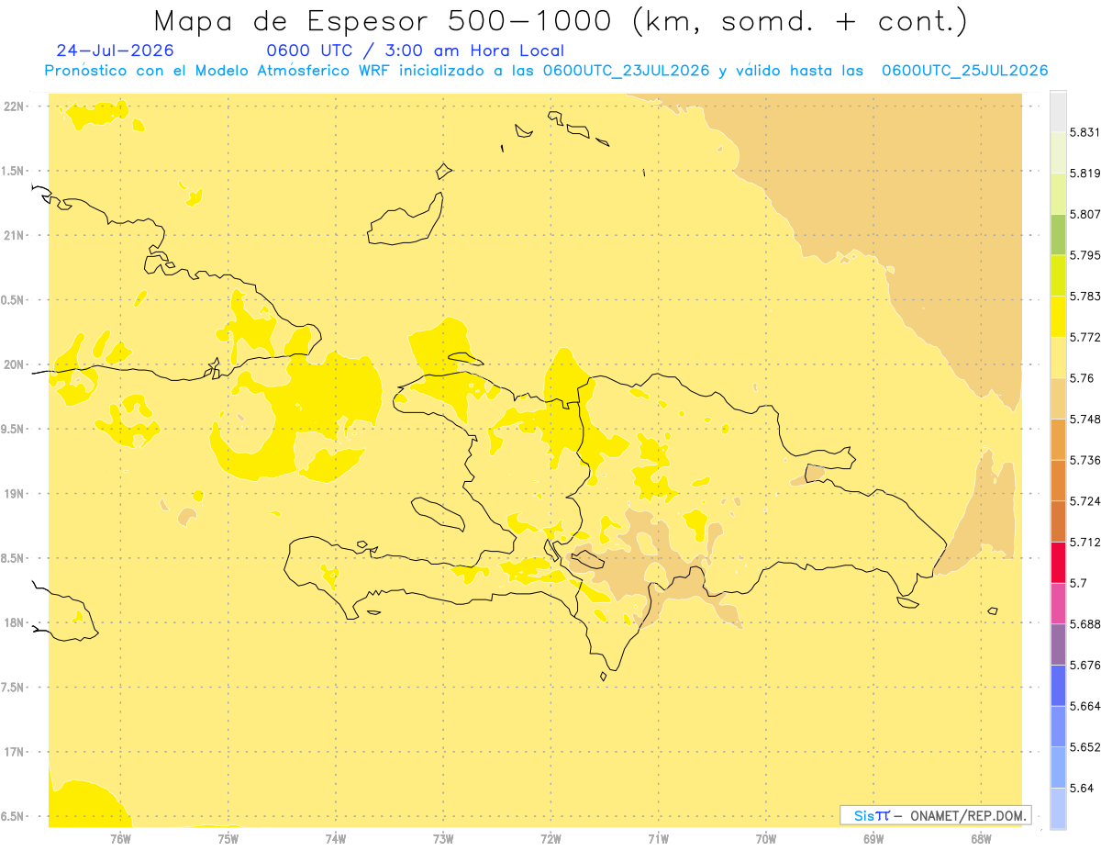Click the '70W' longitude label
This screenshot has width=1101, height=851.
point(766,838)
